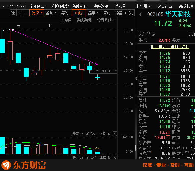Open 分析师指数 menu item

60,6
